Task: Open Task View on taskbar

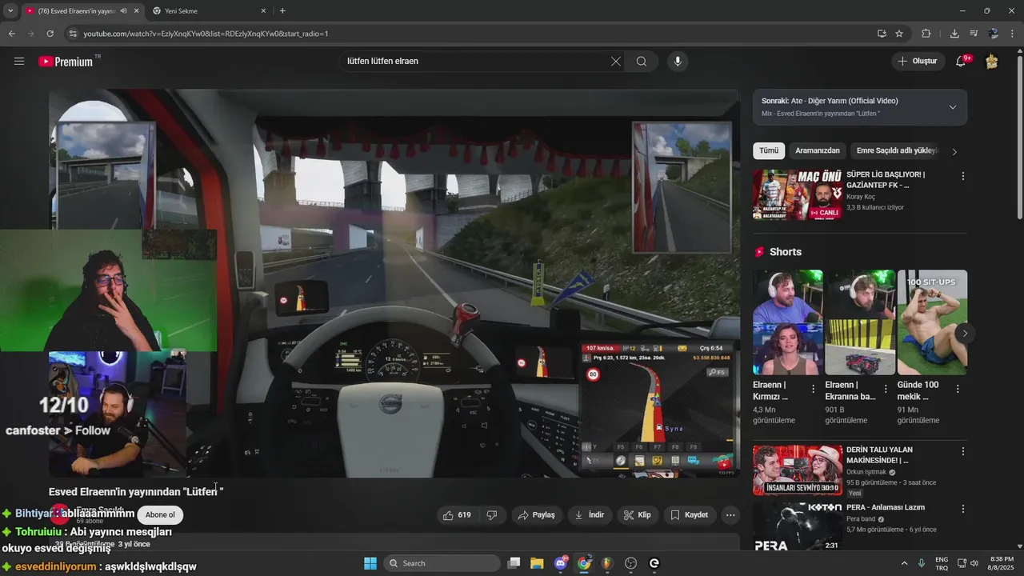Action: pyautogui.click(x=514, y=563)
